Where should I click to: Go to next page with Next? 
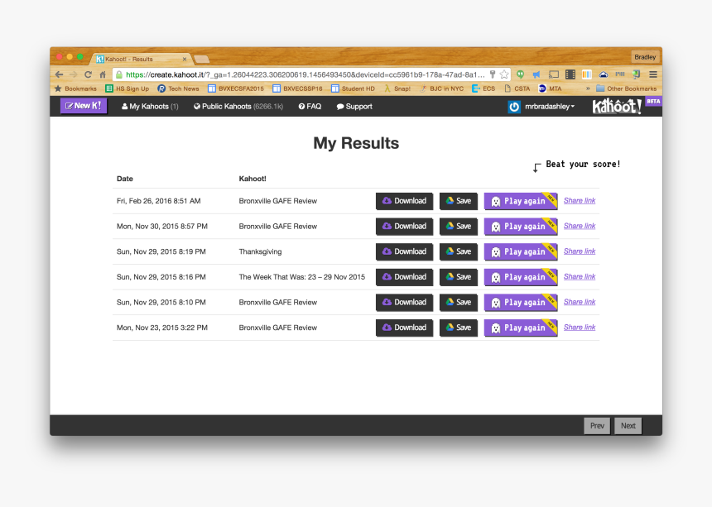point(628,426)
